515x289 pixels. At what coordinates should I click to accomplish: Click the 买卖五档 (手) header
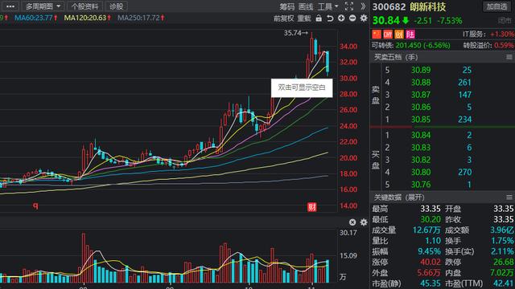tap(396, 57)
